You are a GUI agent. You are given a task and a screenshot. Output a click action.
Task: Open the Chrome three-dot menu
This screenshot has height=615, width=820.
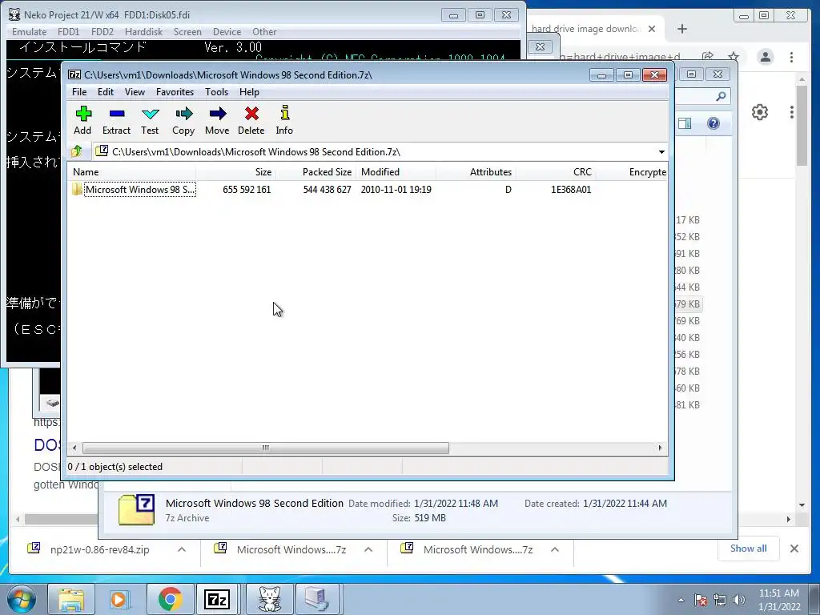tap(792, 57)
